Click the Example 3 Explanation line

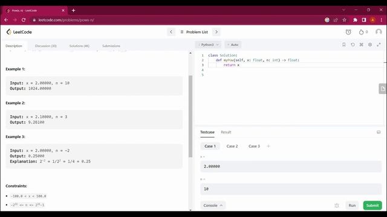point(50,162)
